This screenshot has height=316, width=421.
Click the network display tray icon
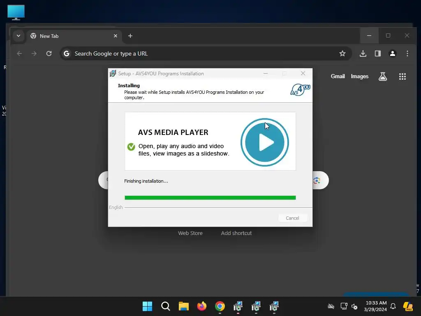344,306
